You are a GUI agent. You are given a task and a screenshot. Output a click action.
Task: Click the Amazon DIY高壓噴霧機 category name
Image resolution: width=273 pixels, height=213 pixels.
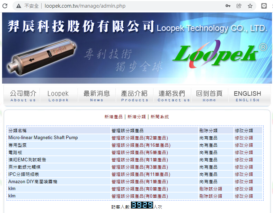[x=33, y=182]
